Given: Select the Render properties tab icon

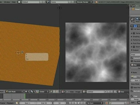Looking at the screenshot, I should [137, 19].
